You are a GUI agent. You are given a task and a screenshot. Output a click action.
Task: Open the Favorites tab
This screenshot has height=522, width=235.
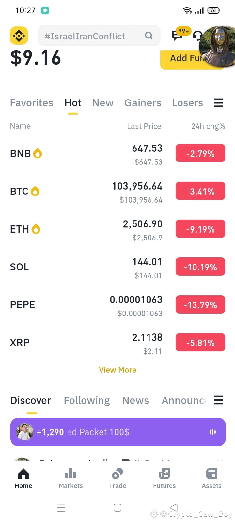click(32, 103)
